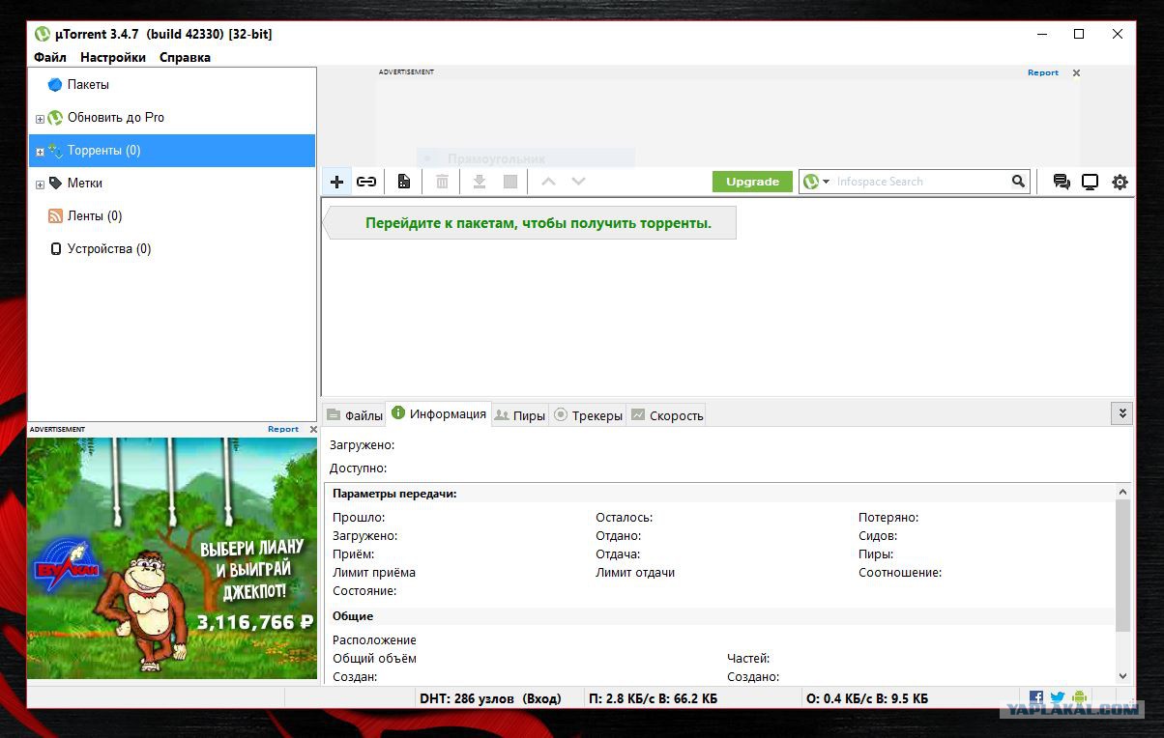Switch to the Скорость tab
The image size is (1164, 738).
(x=666, y=415)
